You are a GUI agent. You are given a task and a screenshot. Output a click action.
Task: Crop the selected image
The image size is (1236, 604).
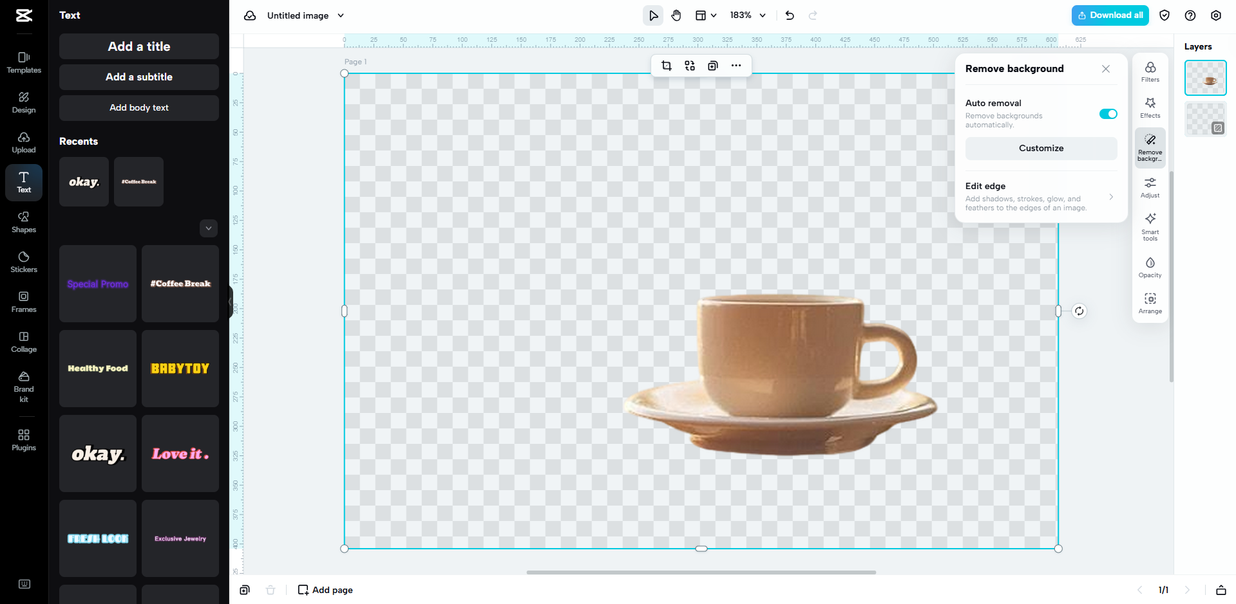[x=666, y=65]
